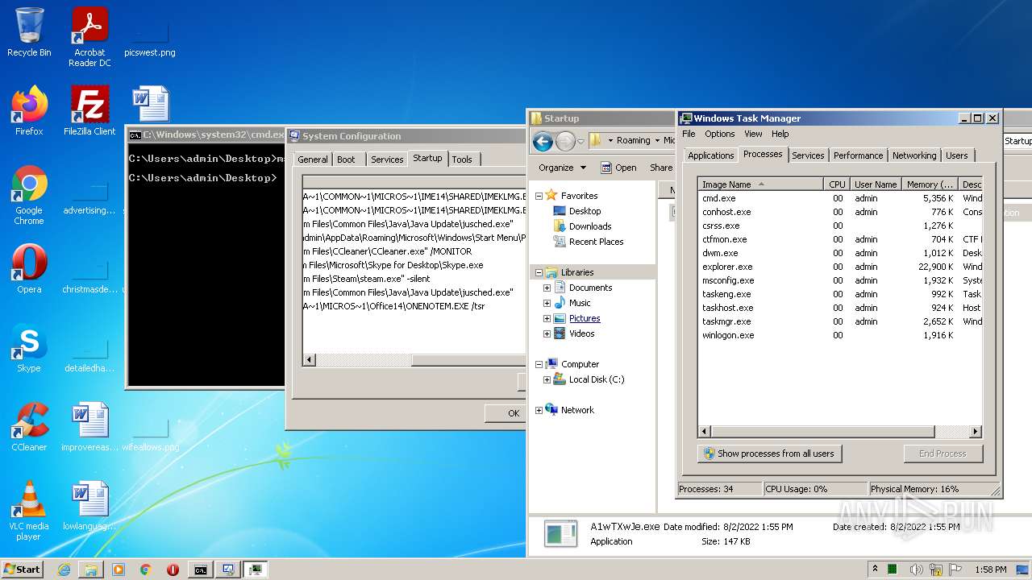
Task: Expand the Network node in explorer sidebar
Action: (x=539, y=411)
